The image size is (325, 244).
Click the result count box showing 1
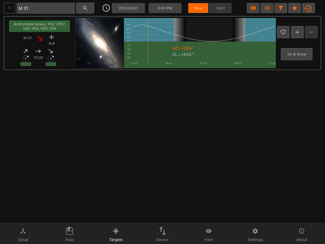[x=9, y=8]
